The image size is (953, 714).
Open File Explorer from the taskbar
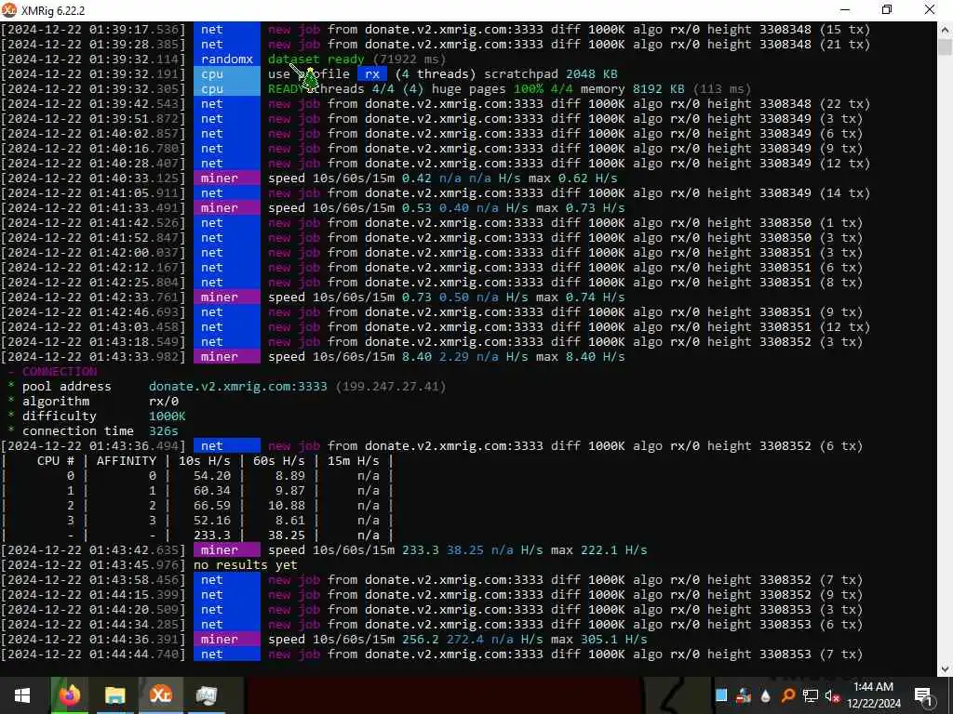(x=114, y=695)
